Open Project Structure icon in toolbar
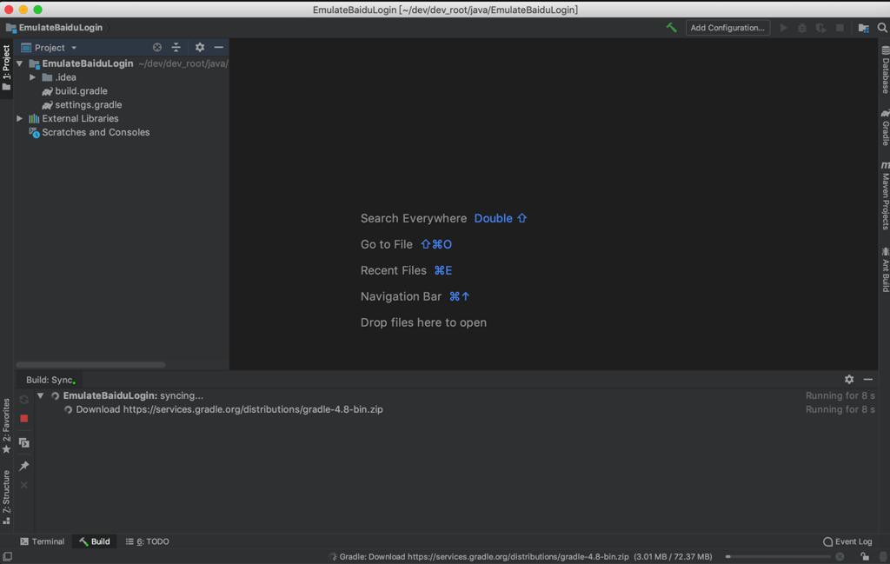This screenshot has height=564, width=890. point(863,28)
